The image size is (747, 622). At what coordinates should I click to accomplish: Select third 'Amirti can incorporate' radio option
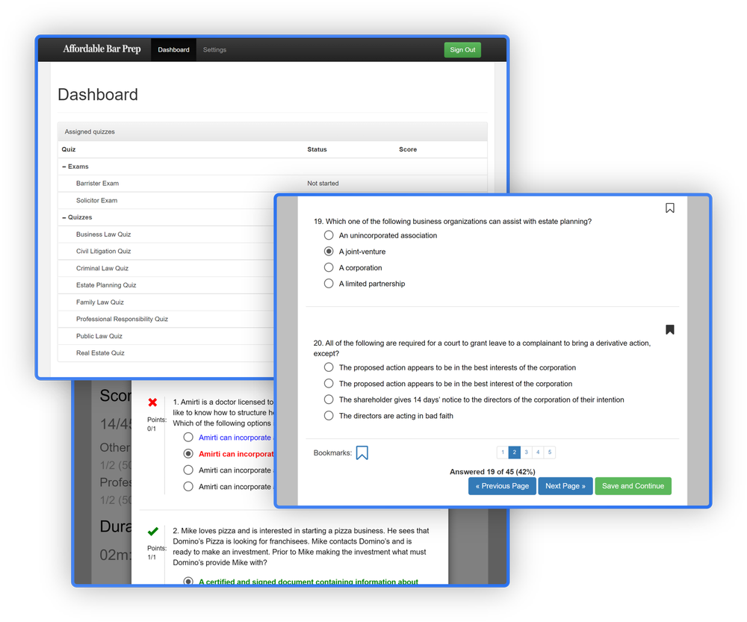point(188,470)
